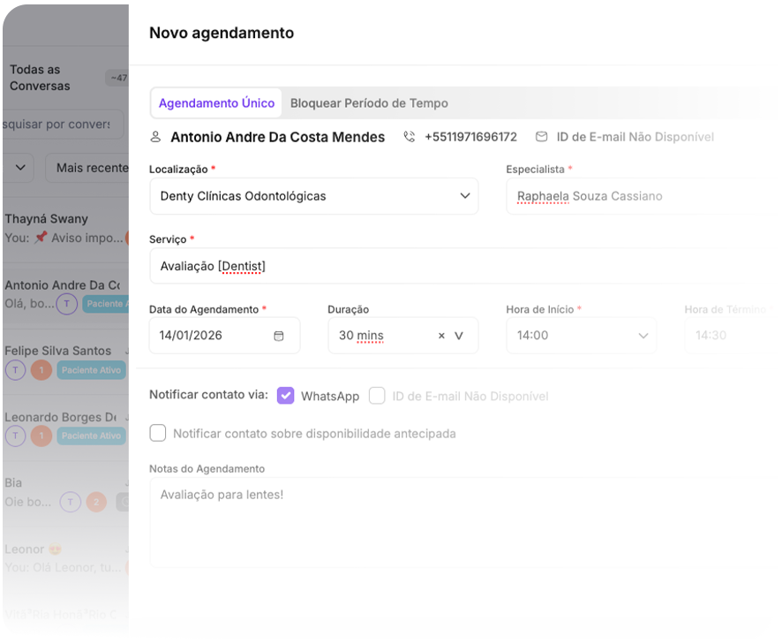Screen dimensions: 782x644
Task: Click the contact person icon
Action: point(156,137)
